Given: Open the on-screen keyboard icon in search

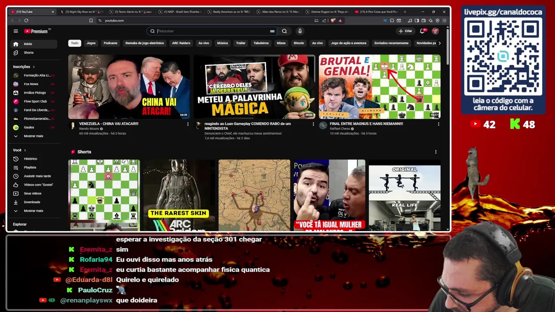Looking at the screenshot, I should [x=272, y=31].
